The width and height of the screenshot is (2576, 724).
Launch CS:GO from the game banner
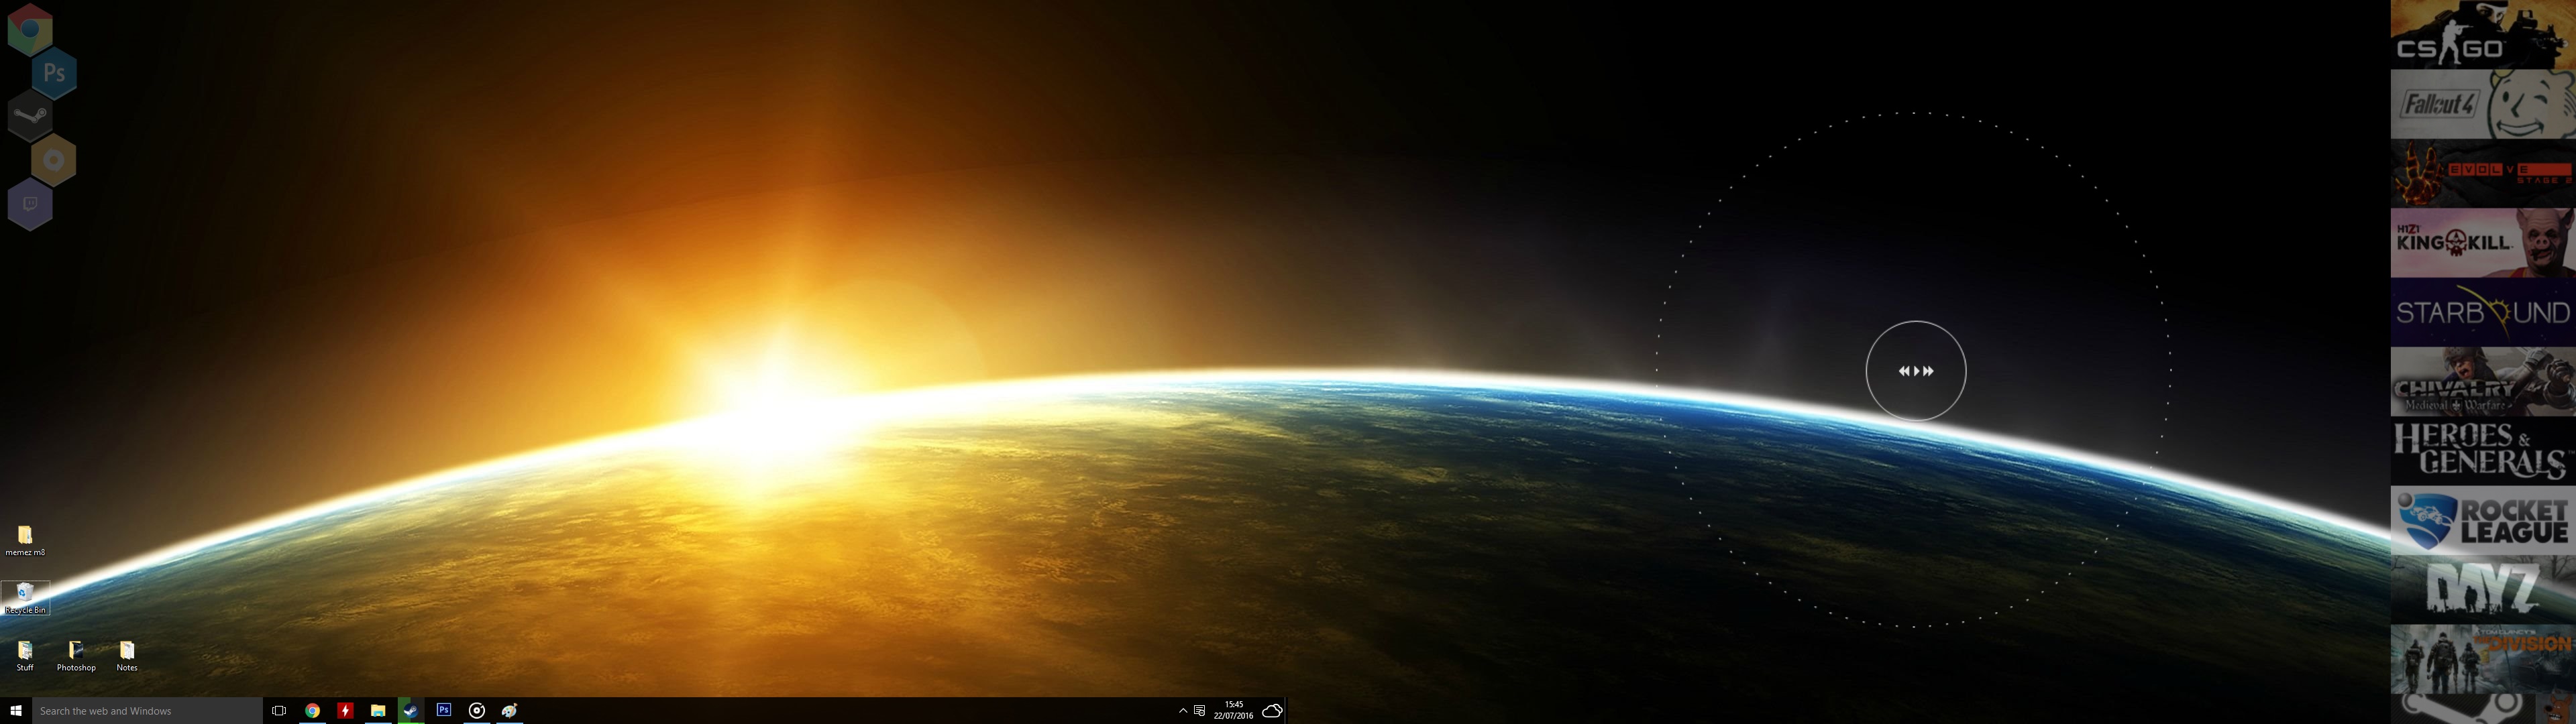coord(2483,34)
